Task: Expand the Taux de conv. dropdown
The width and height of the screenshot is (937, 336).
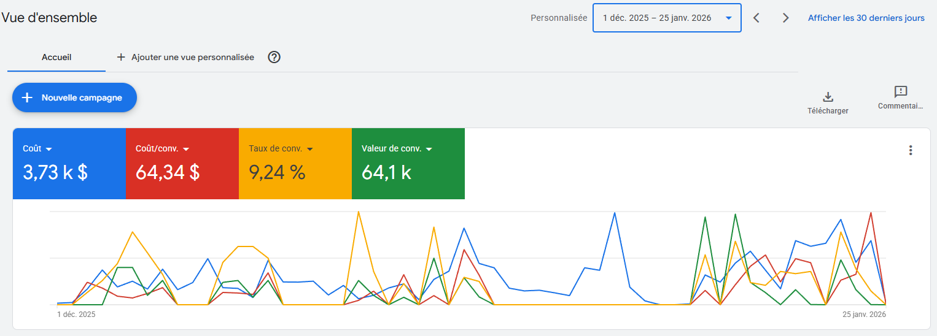Action: point(310,149)
